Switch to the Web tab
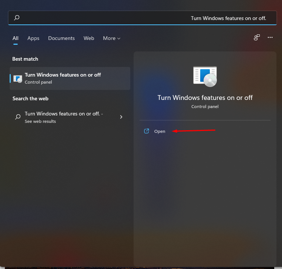The height and width of the screenshot is (269, 282). coord(89,38)
